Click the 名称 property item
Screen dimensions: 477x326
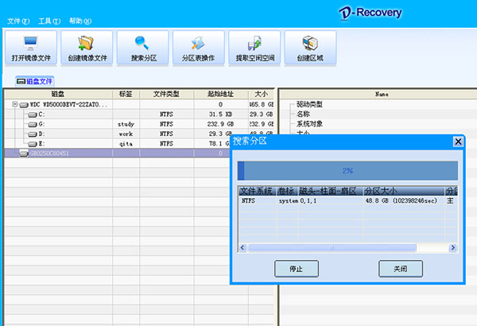[x=303, y=114]
